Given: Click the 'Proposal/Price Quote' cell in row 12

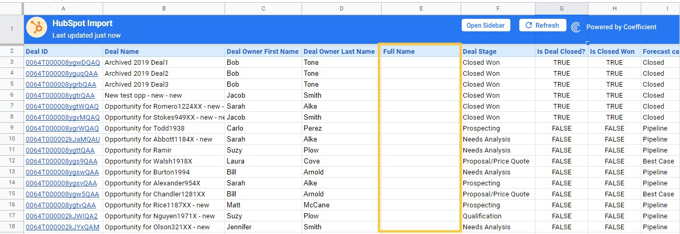Looking at the screenshot, I should coord(496,161).
